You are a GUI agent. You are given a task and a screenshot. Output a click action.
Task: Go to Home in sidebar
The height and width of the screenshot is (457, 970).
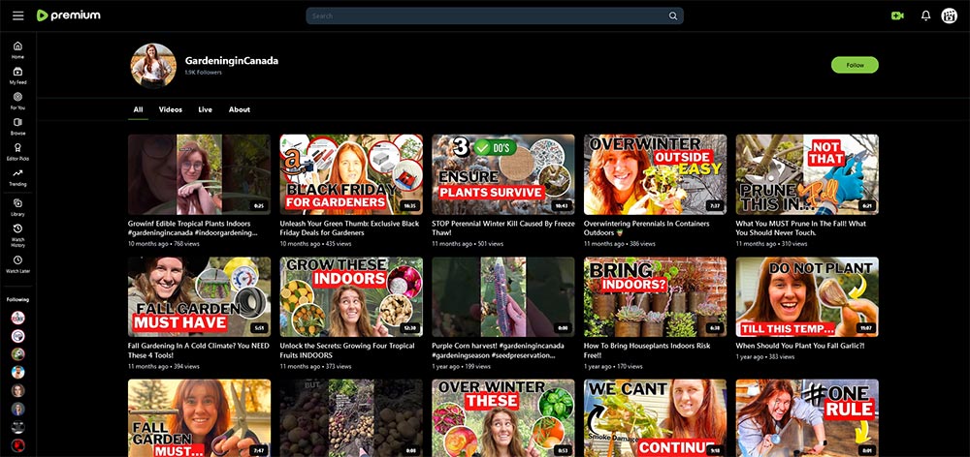pyautogui.click(x=17, y=50)
